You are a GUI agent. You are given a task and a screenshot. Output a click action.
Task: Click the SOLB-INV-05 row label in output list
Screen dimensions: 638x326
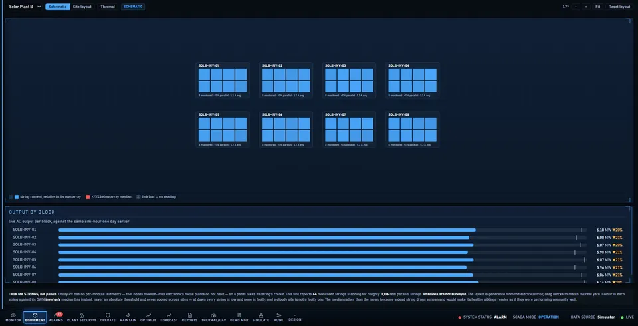click(25, 259)
